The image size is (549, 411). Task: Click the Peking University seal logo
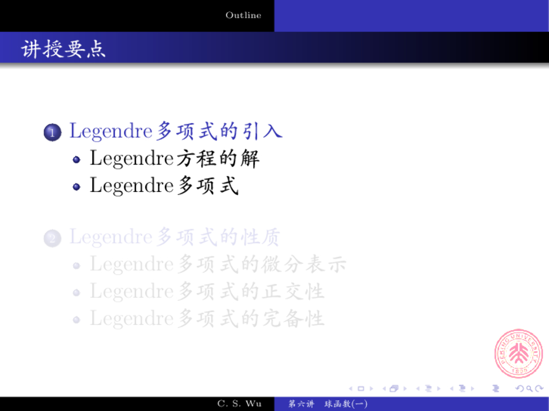(518, 353)
